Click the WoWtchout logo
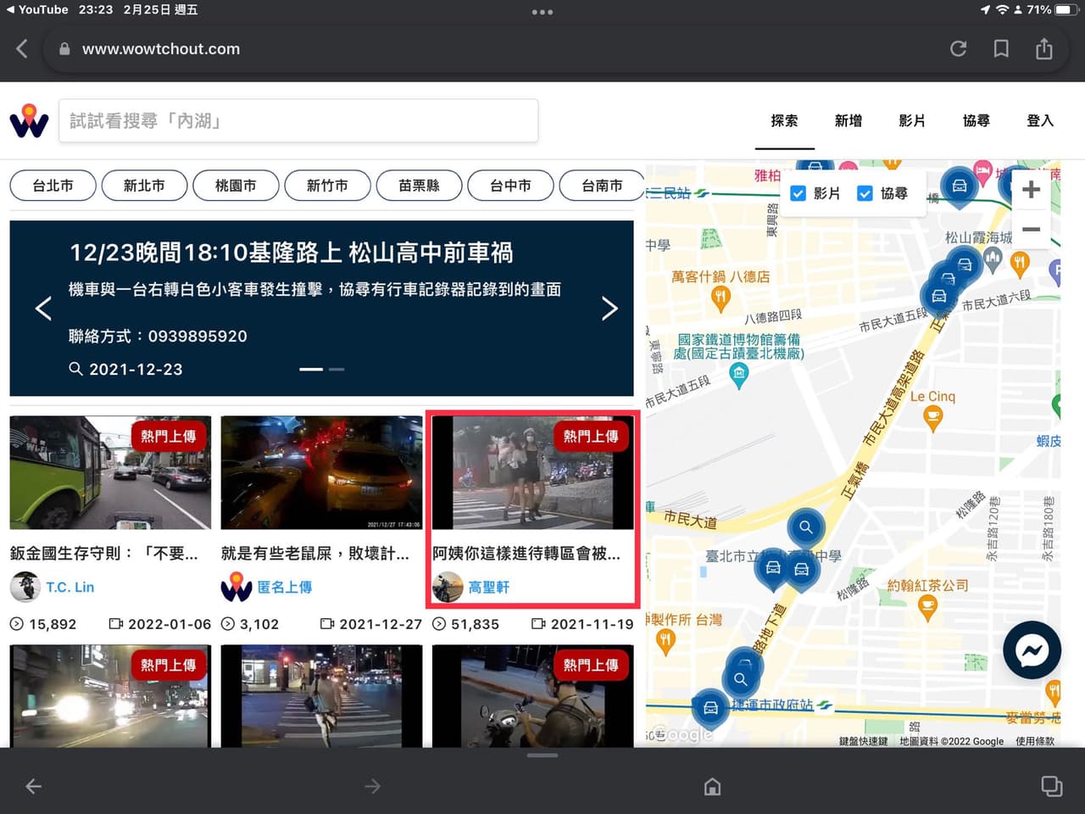 click(29, 121)
